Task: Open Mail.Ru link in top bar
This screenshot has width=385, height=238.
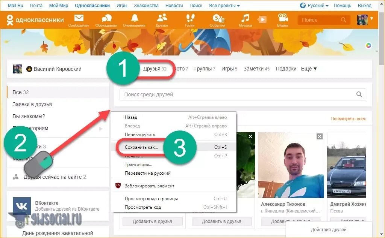Action: coord(15,5)
